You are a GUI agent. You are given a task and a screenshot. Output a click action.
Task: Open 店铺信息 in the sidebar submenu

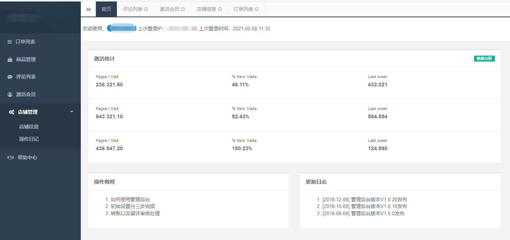click(29, 127)
